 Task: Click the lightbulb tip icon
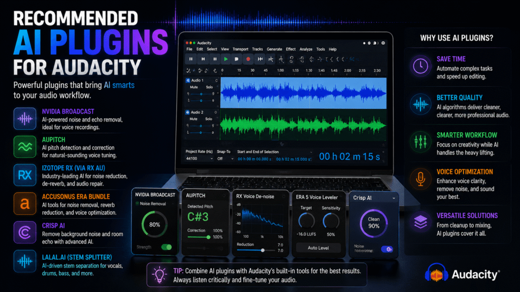(159, 274)
